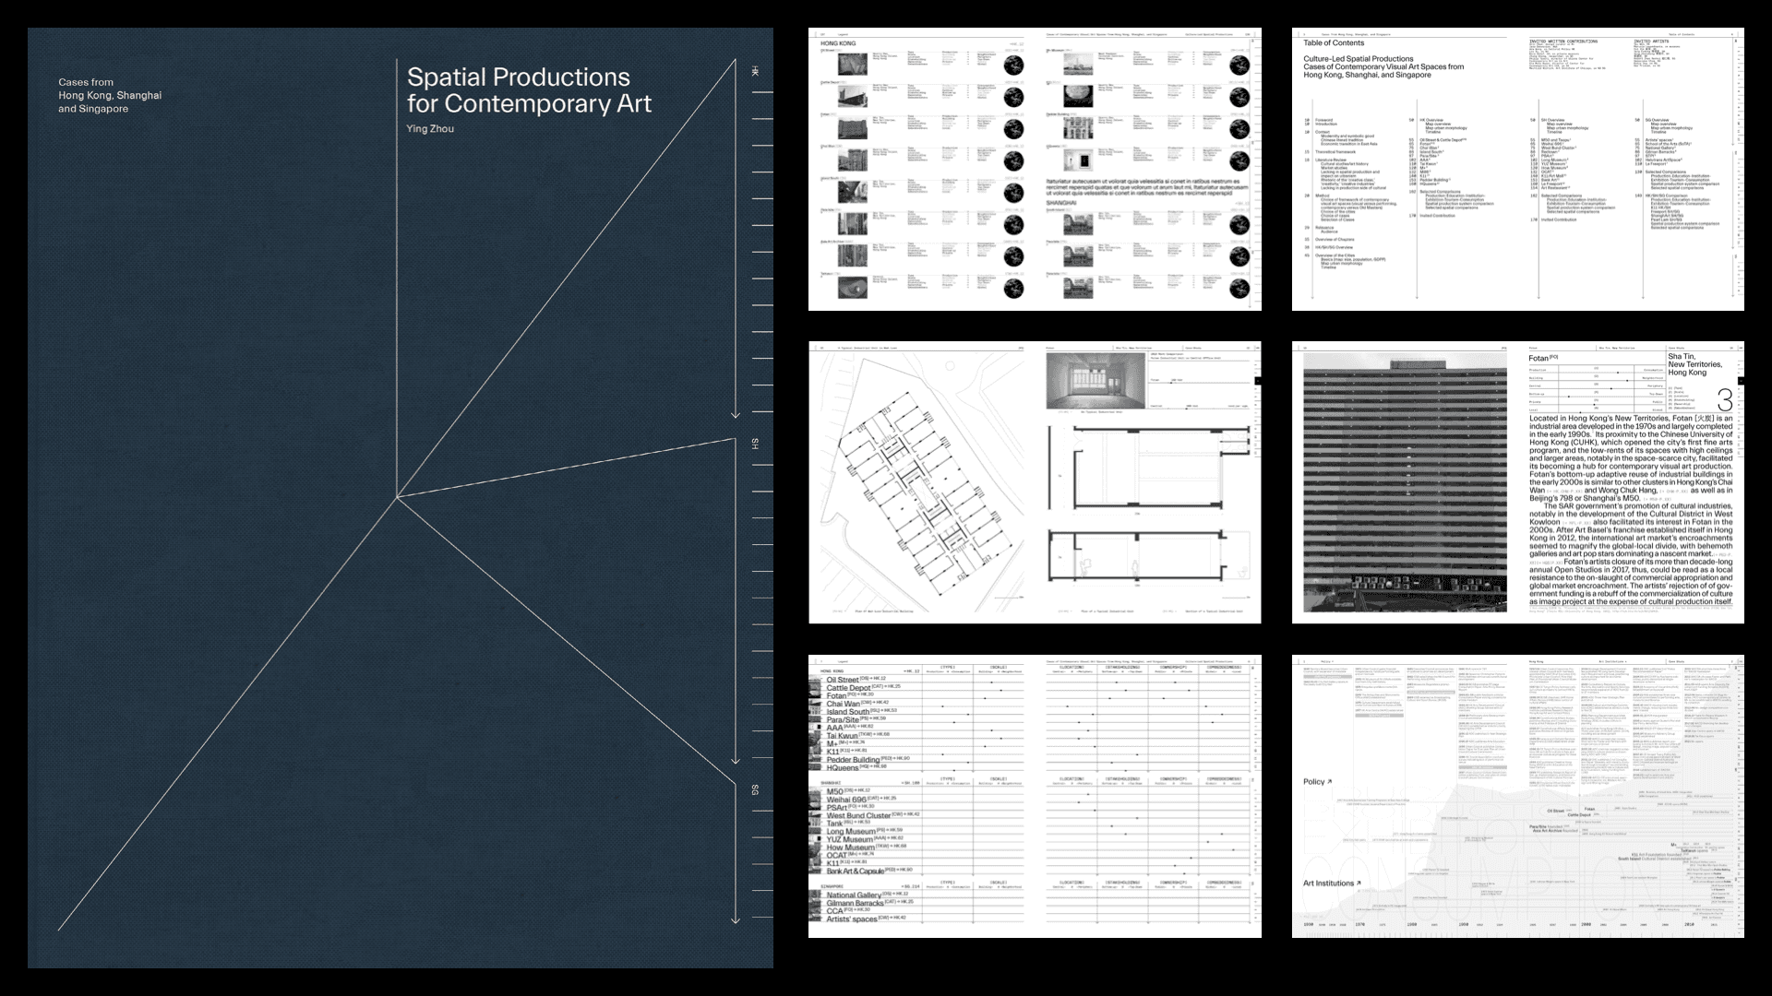This screenshot has width=1772, height=996.
Task: Click the arrow icon beside Policy
Action: tap(1330, 782)
